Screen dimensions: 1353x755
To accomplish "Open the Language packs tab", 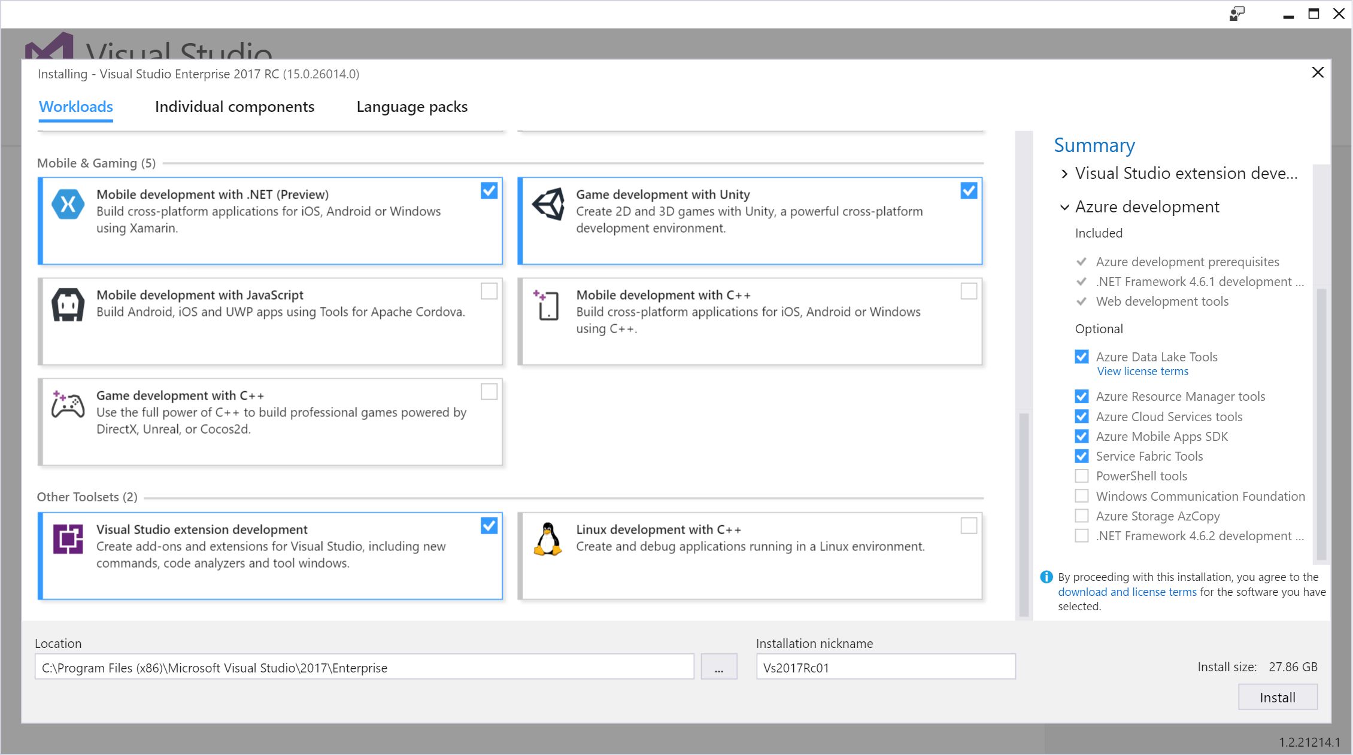I will click(x=412, y=106).
